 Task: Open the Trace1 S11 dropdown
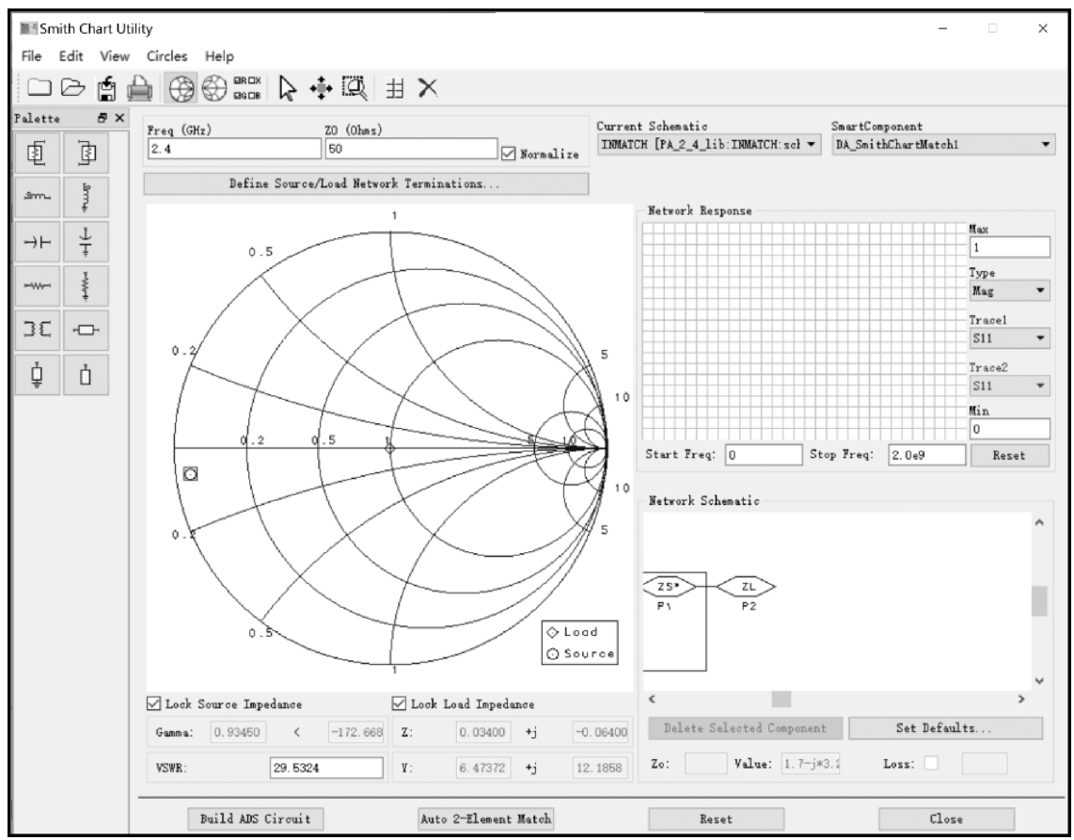click(1009, 338)
